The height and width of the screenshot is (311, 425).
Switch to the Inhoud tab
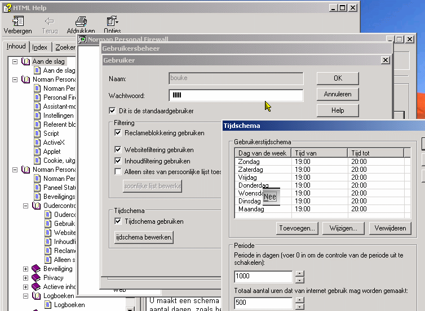click(16, 46)
